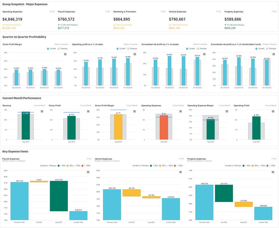Open the Revenue current month chart menu

click(42, 111)
